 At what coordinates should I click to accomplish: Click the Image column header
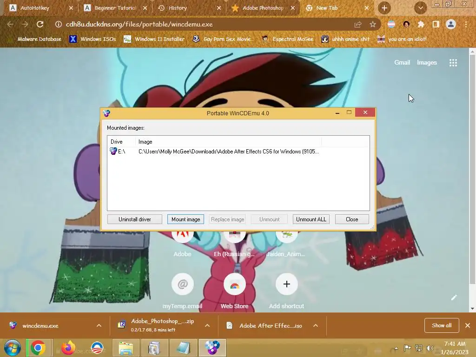pyautogui.click(x=228, y=141)
